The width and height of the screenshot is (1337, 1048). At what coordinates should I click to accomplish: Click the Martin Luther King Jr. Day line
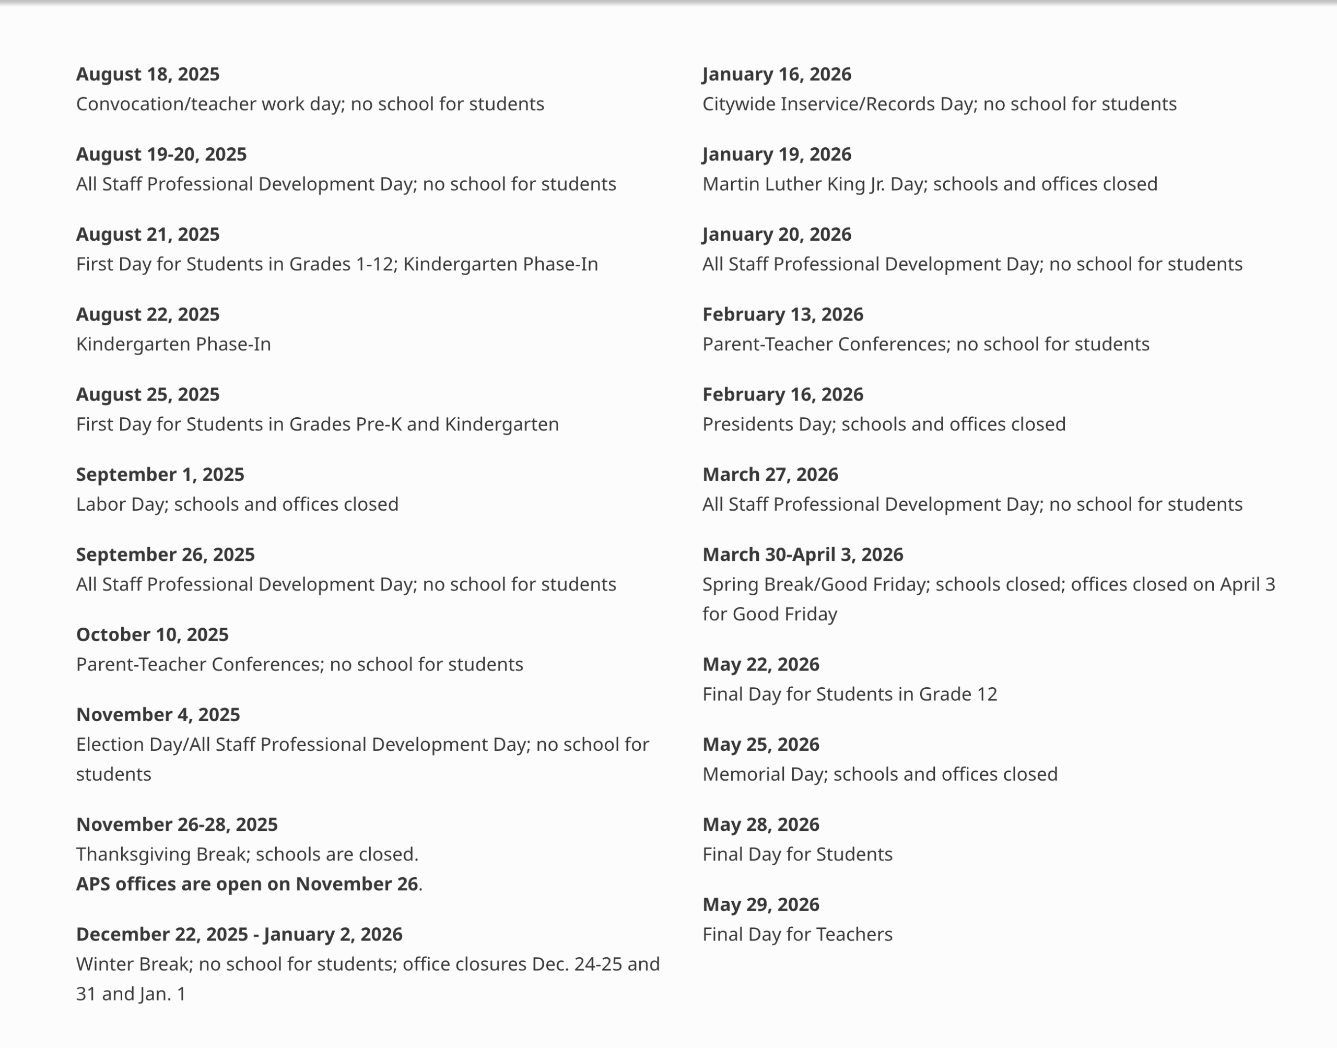point(930,184)
